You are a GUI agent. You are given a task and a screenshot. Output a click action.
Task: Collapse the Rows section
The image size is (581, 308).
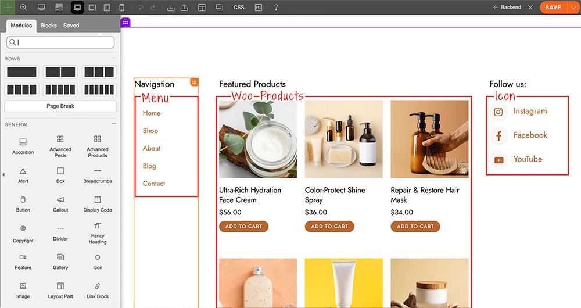114,59
